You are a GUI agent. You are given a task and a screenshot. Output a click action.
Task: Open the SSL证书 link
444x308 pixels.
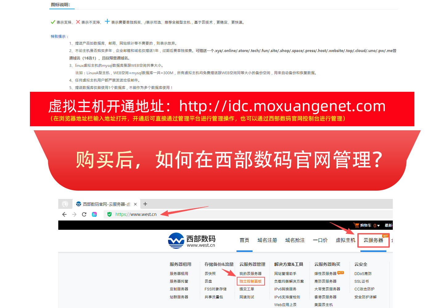coord(361,281)
